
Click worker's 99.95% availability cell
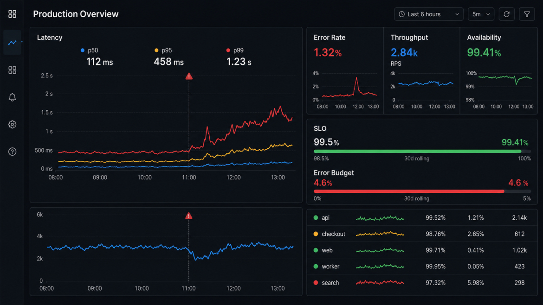pos(435,266)
